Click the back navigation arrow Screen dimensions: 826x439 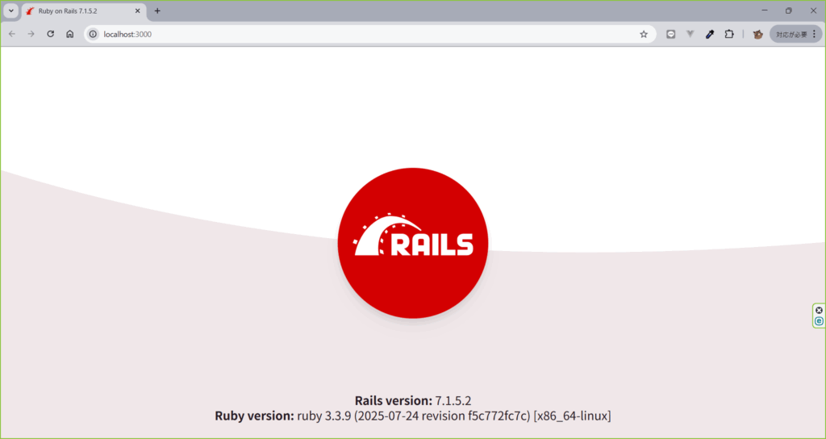12,34
